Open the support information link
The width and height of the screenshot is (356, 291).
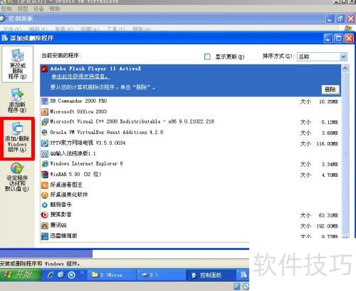[80, 76]
